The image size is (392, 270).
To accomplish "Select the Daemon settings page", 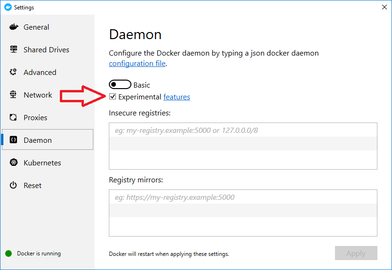I will click(x=48, y=140).
